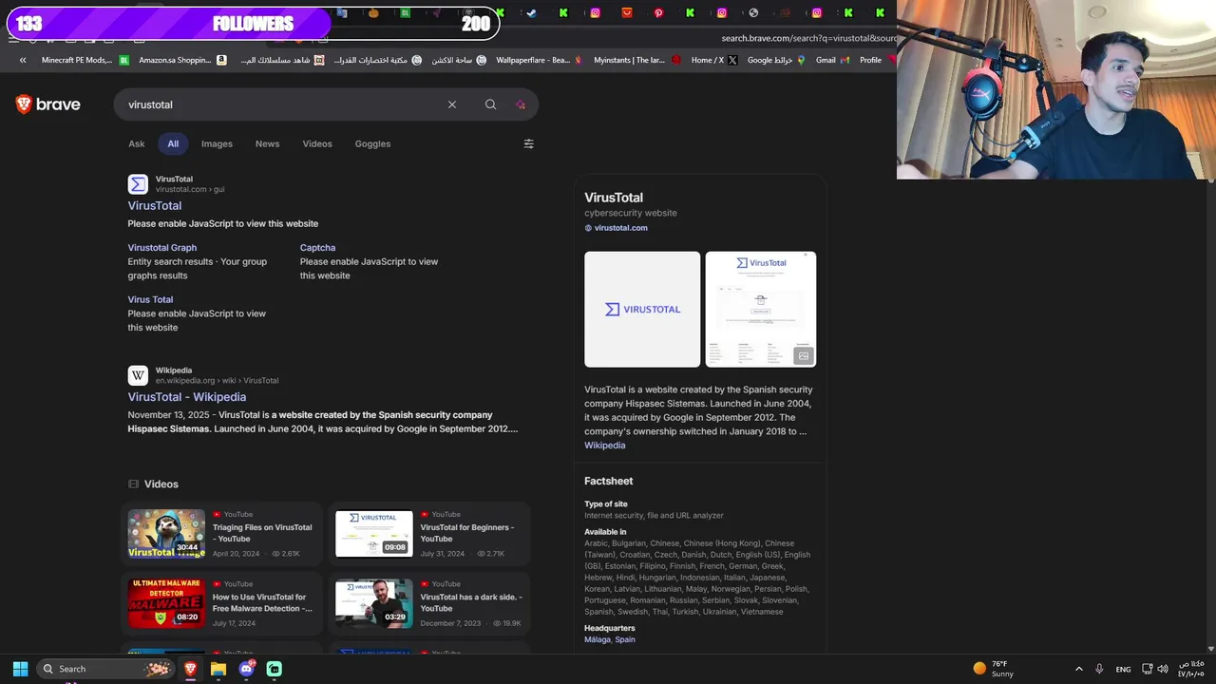Click the Wikipedia result favicon

click(138, 375)
